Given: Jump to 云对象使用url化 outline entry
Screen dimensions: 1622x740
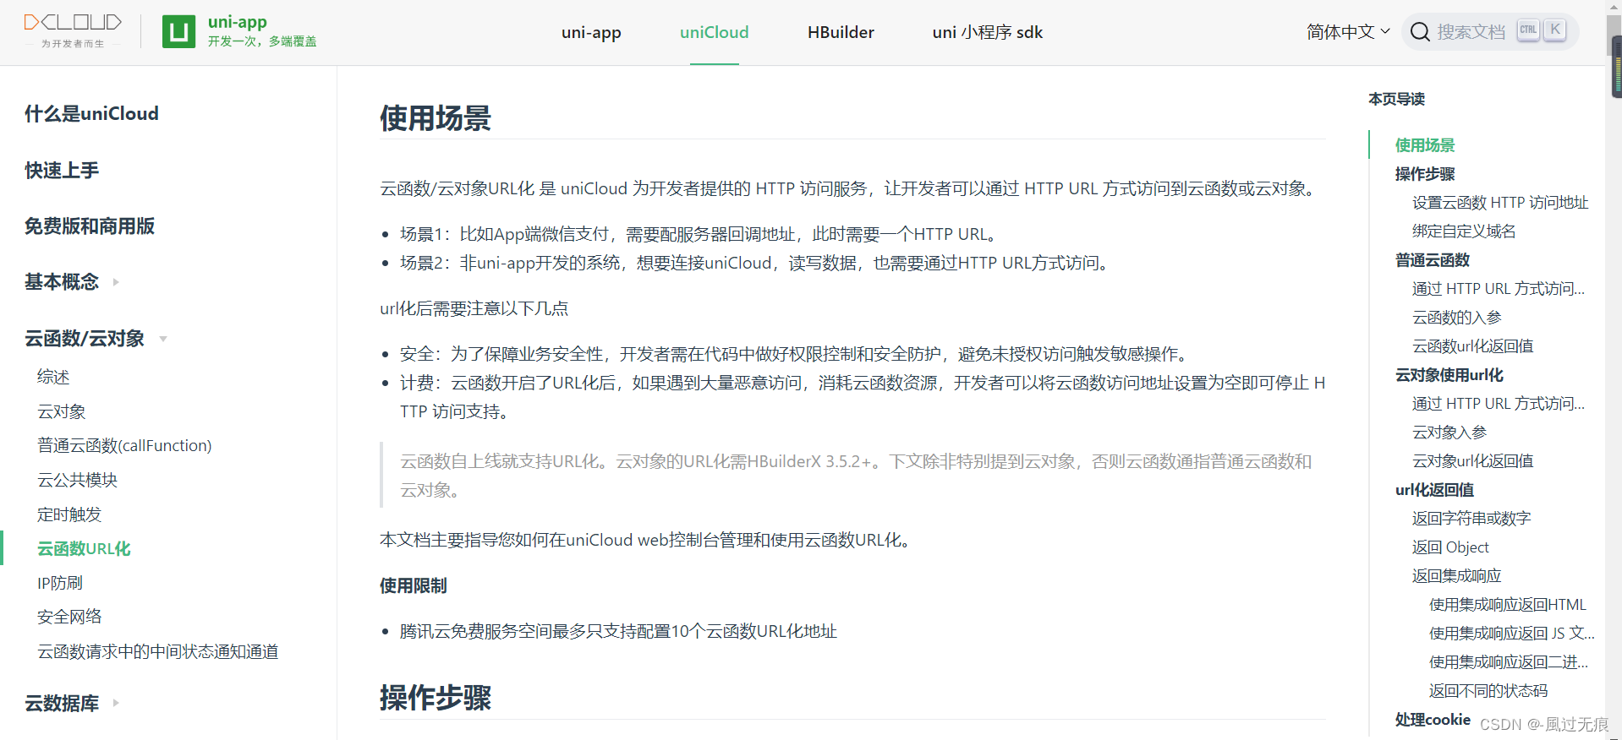Looking at the screenshot, I should tap(1449, 375).
